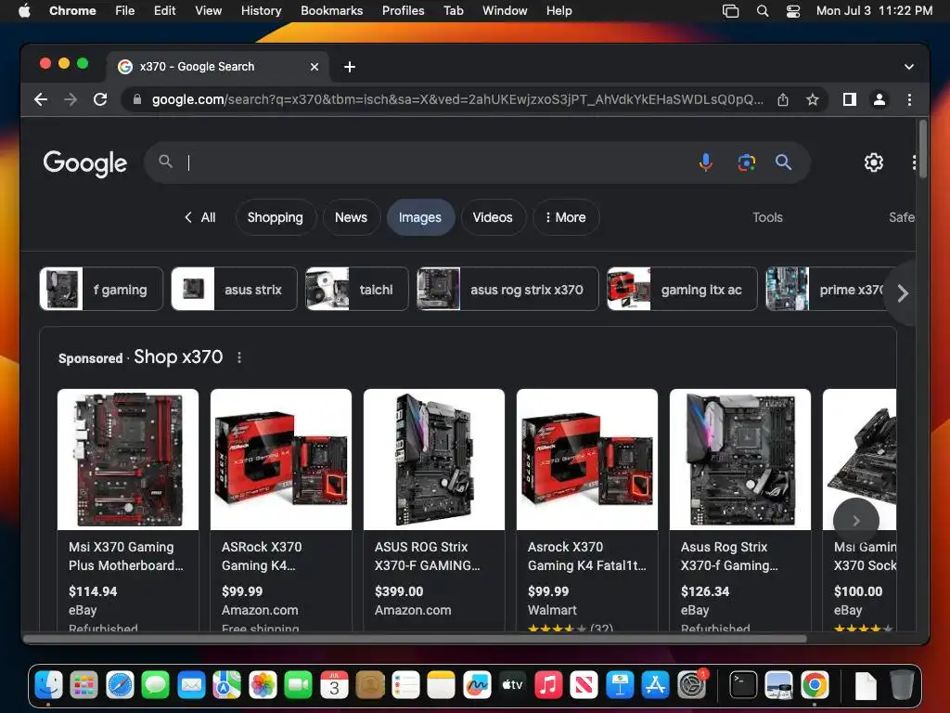
Task: Switch to News results tab
Action: tap(351, 217)
